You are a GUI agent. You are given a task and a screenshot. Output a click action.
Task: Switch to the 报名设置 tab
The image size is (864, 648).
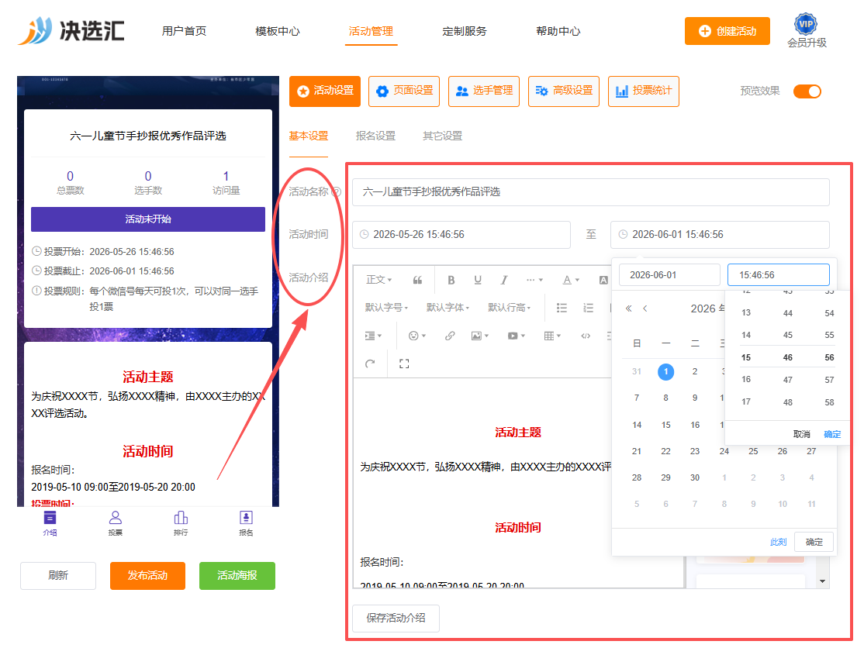click(376, 136)
